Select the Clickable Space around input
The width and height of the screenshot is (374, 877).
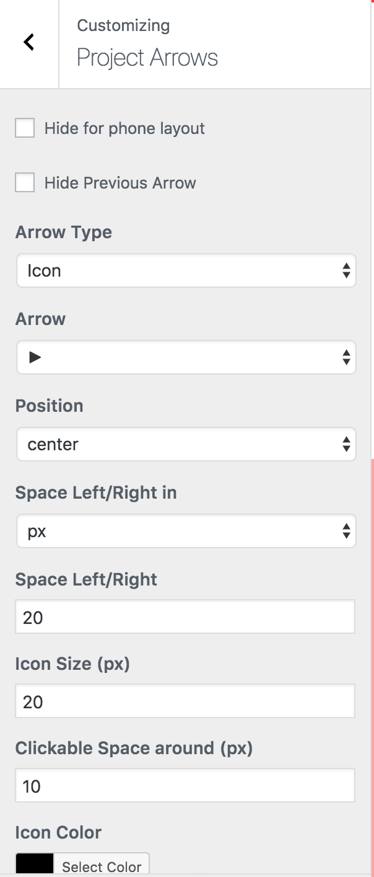coord(185,785)
